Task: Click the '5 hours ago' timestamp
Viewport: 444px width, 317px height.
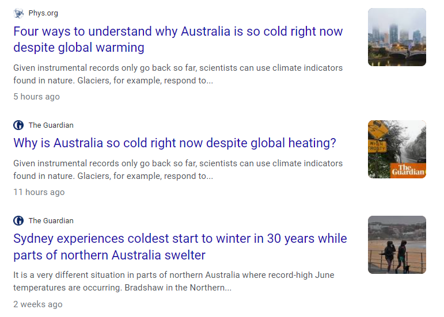Action: (36, 97)
